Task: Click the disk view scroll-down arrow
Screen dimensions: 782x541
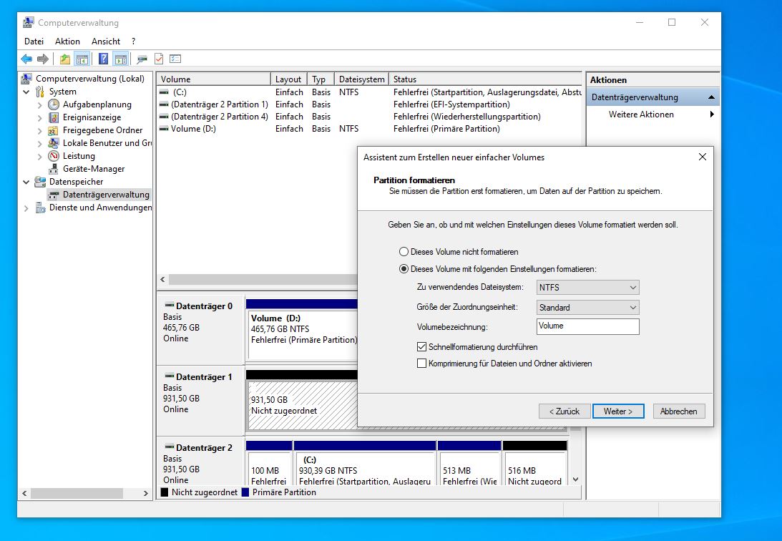Action: pos(575,479)
